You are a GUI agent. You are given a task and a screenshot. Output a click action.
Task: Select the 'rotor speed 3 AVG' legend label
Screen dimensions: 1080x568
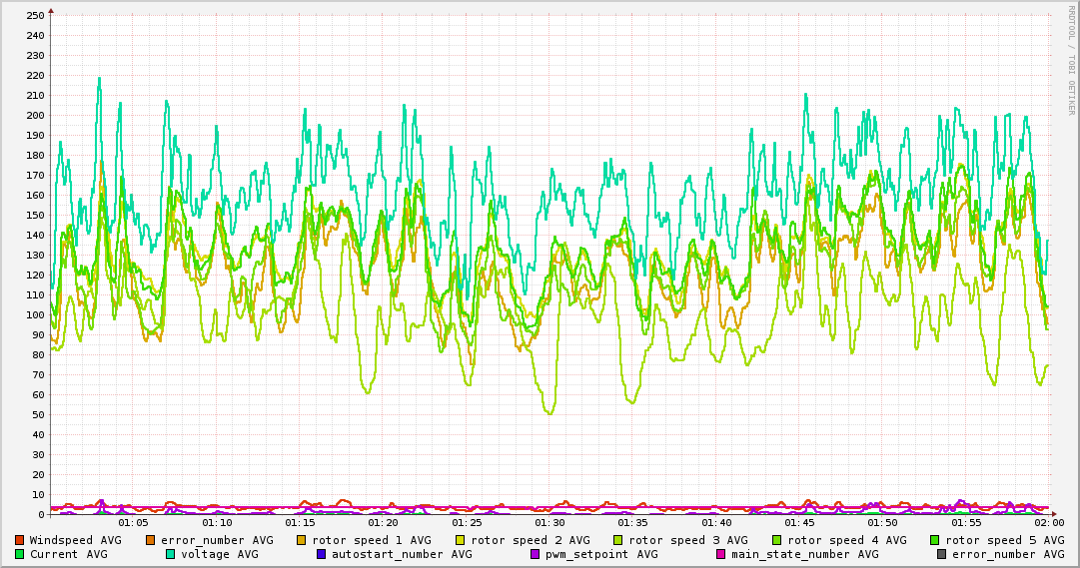pyautogui.click(x=688, y=540)
